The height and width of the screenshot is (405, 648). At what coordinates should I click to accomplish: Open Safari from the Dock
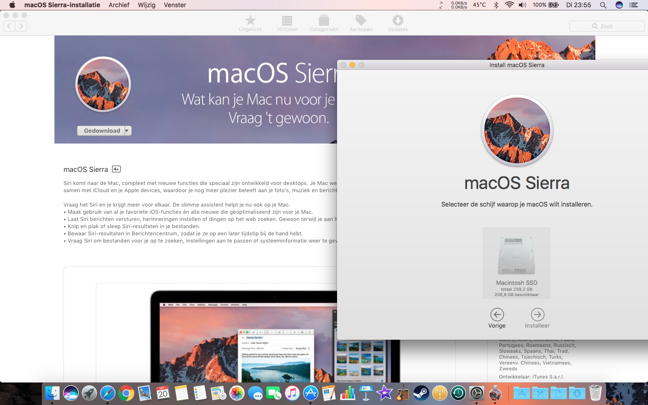pos(108,393)
